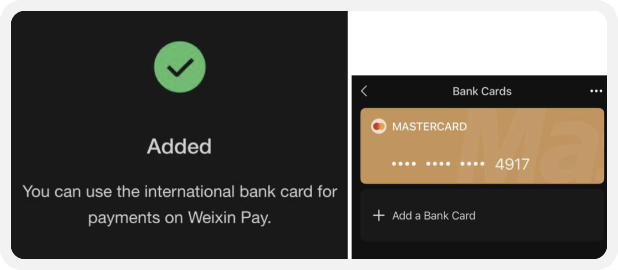This screenshot has height=270, width=618.
Task: Choose Add a Bank Card
Action: point(434,216)
